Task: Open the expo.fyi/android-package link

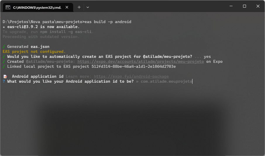Action: [131, 77]
